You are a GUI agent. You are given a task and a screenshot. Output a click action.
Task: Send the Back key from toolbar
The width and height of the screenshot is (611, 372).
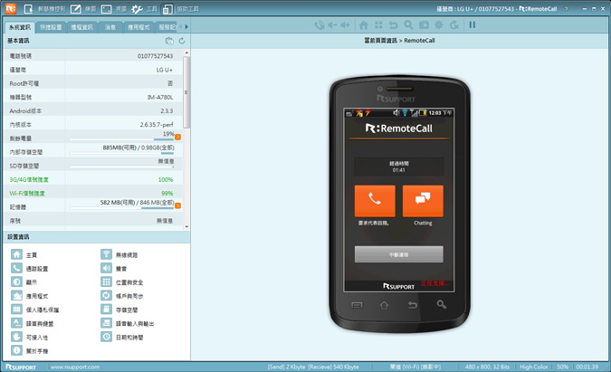coord(393,25)
